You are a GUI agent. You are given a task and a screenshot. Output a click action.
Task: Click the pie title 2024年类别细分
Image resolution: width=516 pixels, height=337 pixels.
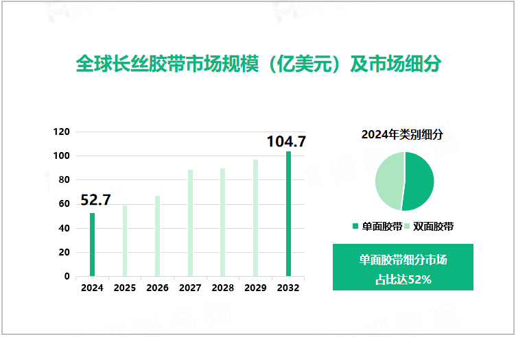tap(402, 134)
